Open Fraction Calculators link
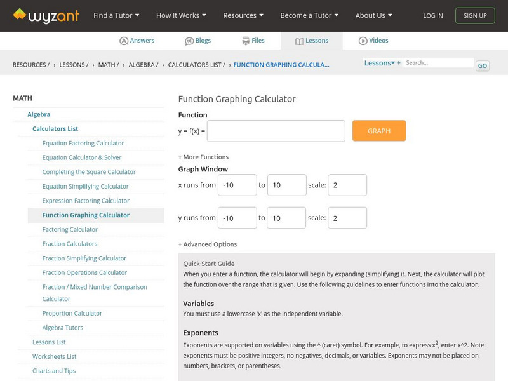This screenshot has width=508, height=381. click(70, 244)
